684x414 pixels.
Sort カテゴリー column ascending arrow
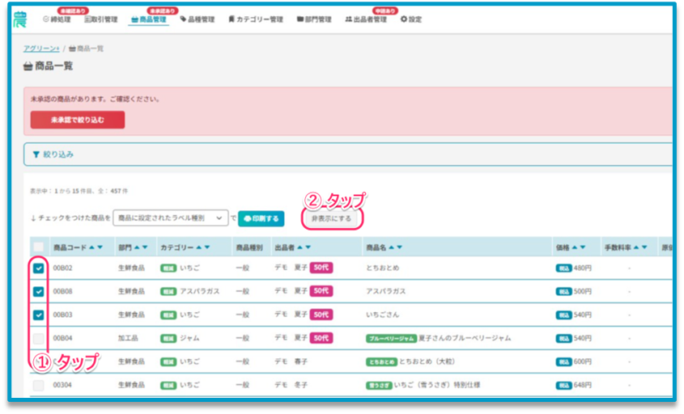tap(198, 247)
